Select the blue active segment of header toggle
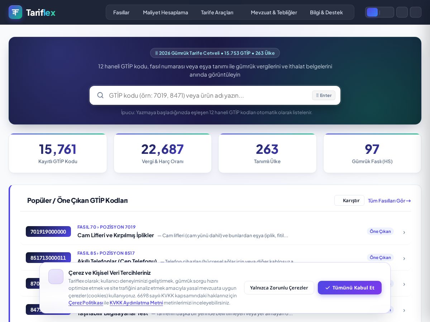The width and height of the screenshot is (430, 322). pyautogui.click(x=372, y=12)
